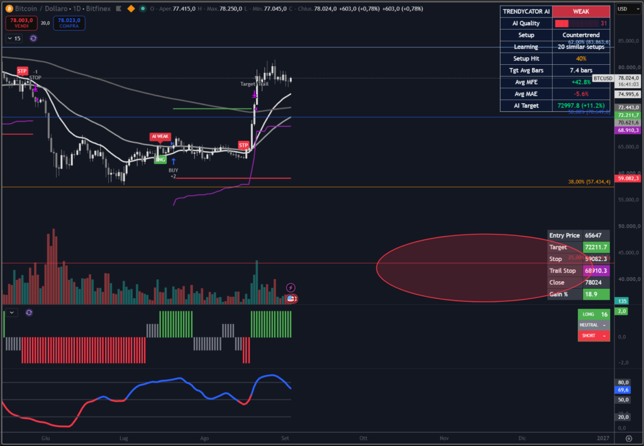The width and height of the screenshot is (644, 446).
Task: Click the green Target 72211.7 cell
Action: click(596, 247)
